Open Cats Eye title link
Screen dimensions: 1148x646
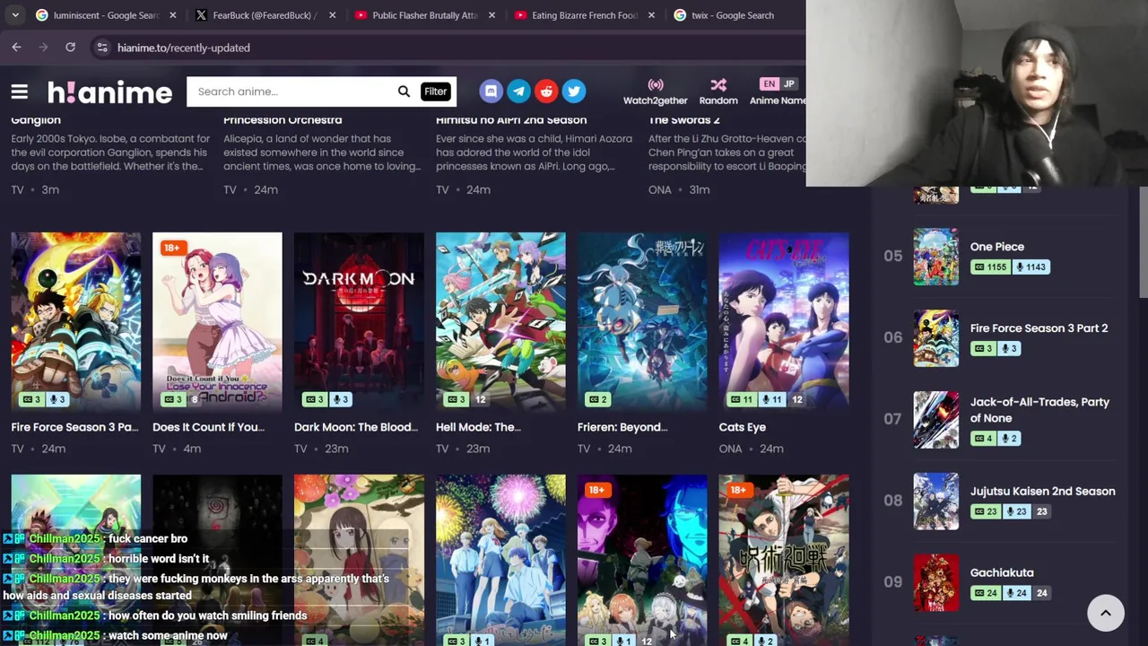[x=743, y=427]
